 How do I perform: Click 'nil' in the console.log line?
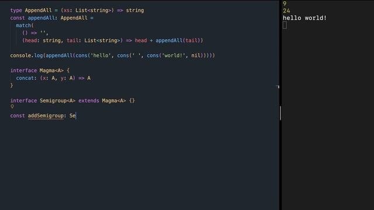coord(196,55)
